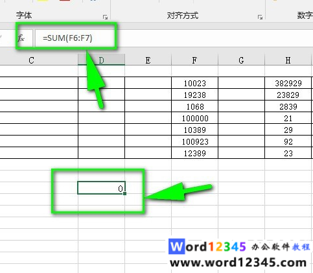The image size is (313, 273).
Task: Click the cell with value 23829
Action: tap(288, 95)
